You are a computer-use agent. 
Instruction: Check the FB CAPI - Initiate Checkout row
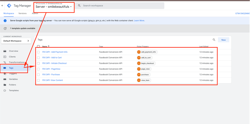[x=38, y=63]
